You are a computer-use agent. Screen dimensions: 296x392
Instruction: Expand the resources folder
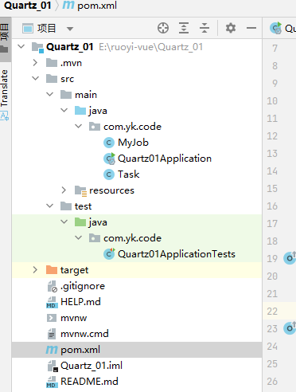pyautogui.click(x=64, y=190)
